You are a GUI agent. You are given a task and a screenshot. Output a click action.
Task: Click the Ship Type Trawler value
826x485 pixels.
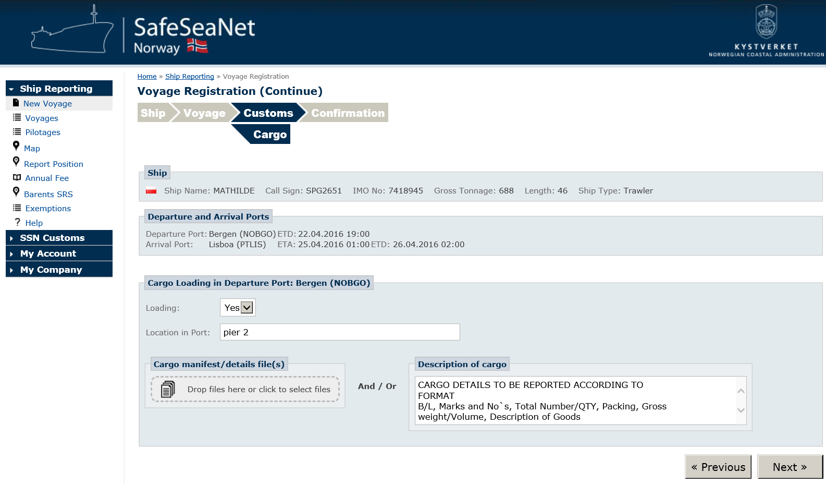point(638,191)
